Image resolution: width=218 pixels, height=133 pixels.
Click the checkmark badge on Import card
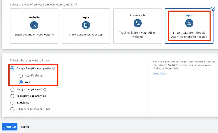[213, 9]
